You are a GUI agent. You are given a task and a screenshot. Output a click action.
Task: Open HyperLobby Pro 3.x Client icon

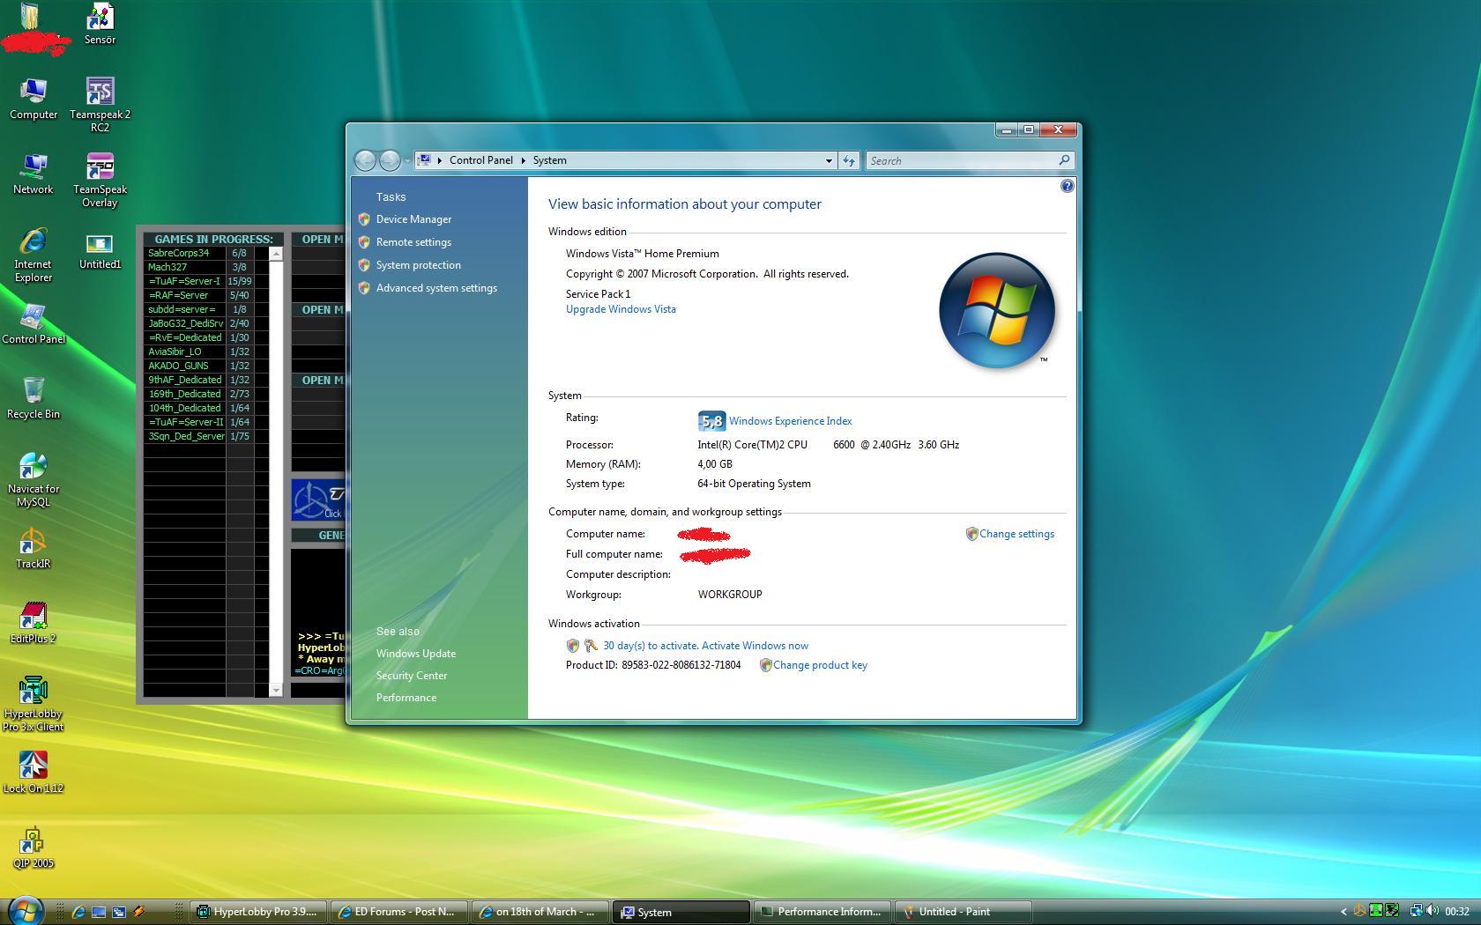point(33,704)
